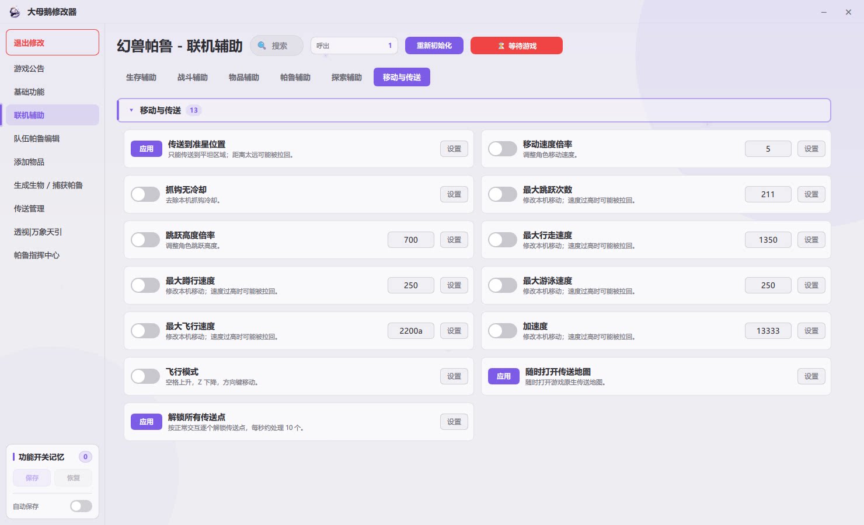Click the 搜索 search field
This screenshot has height=525, width=864.
click(x=277, y=45)
